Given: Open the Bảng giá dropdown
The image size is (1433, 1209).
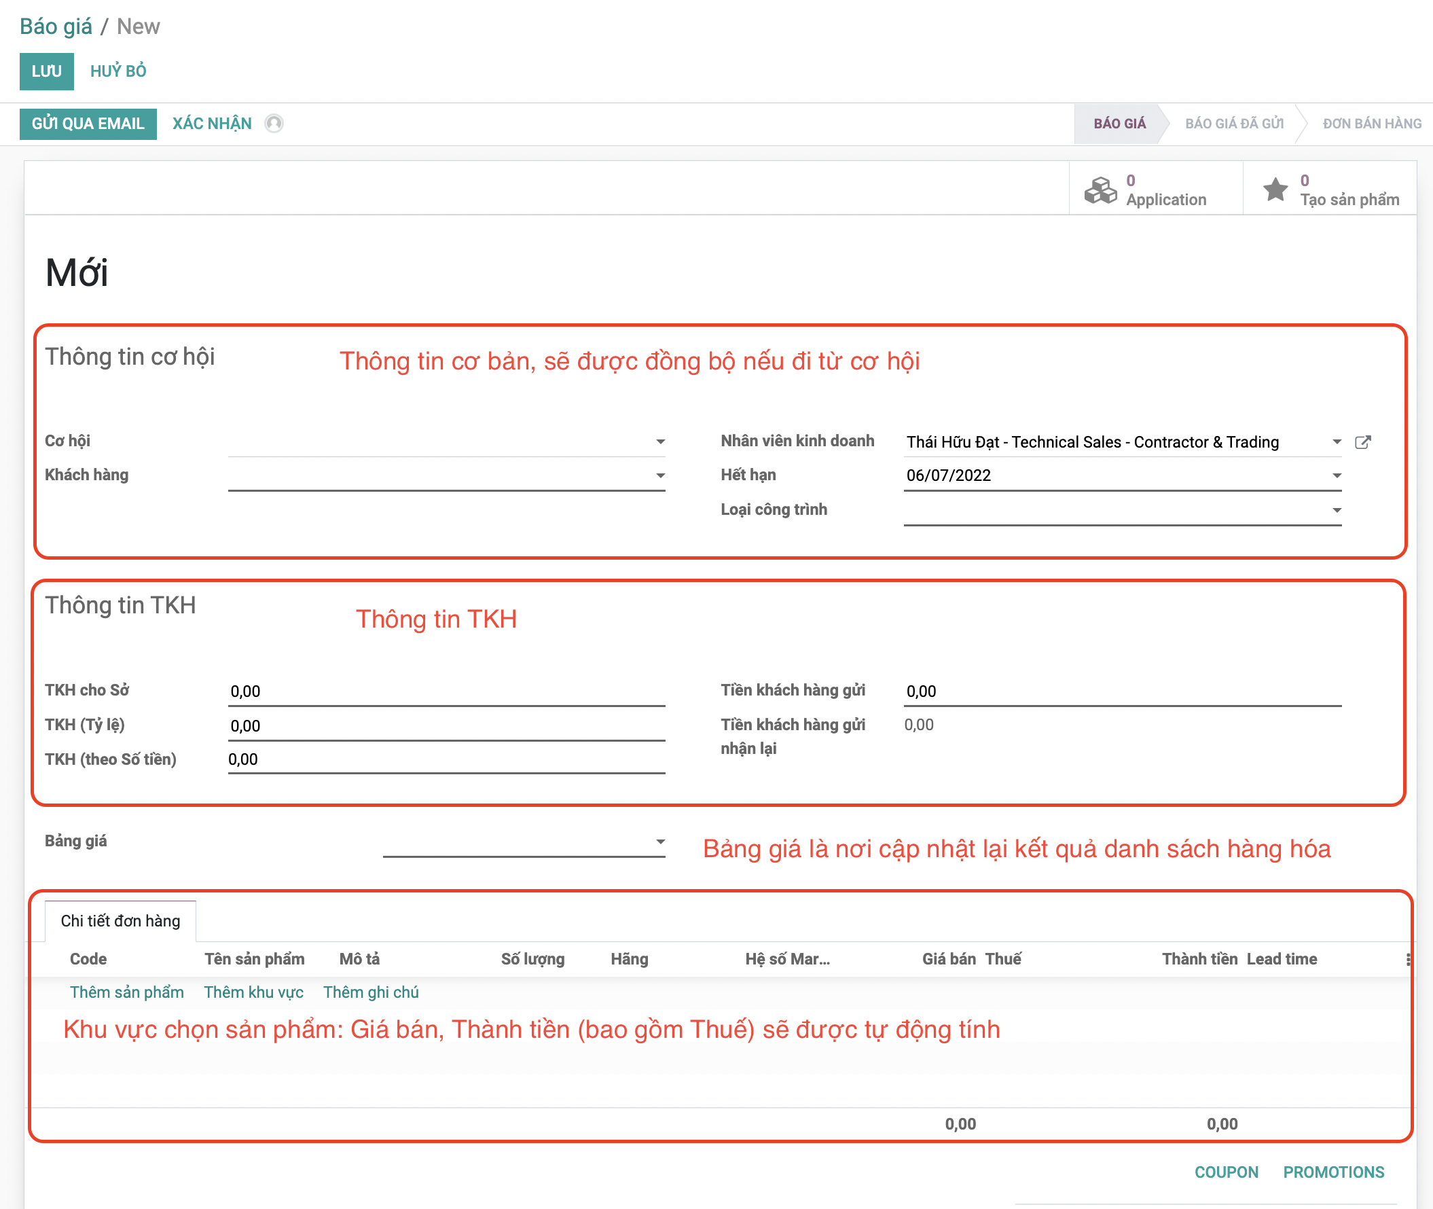Looking at the screenshot, I should coord(660,842).
